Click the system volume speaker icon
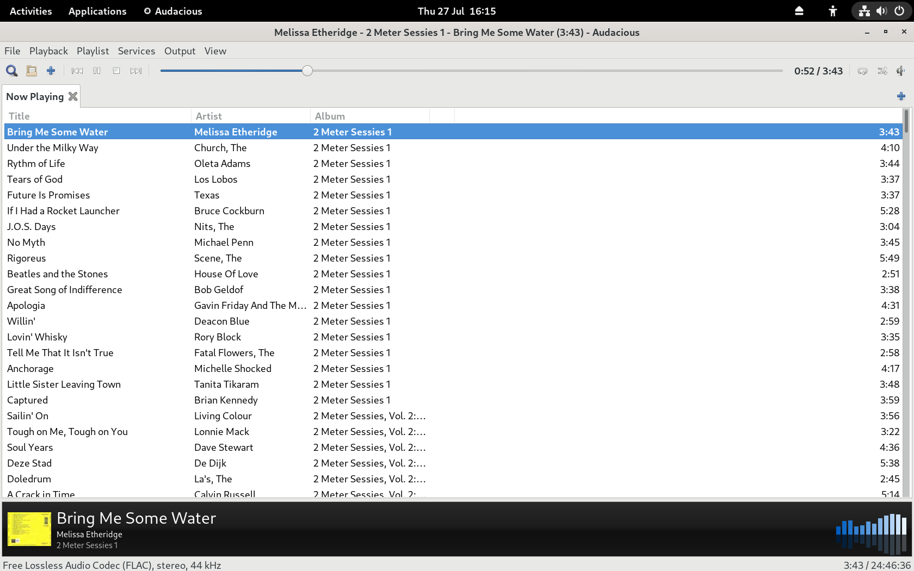Image resolution: width=914 pixels, height=571 pixels. click(881, 11)
